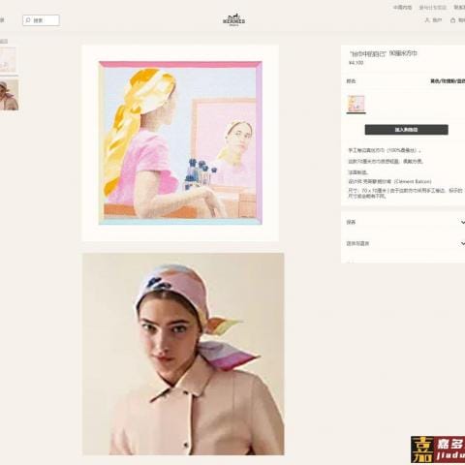Open the large model headscarf photo
The height and width of the screenshot is (465, 465).
point(183,354)
